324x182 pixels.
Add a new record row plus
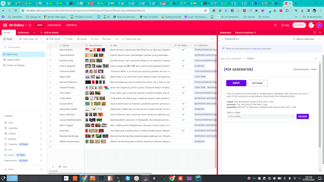(x=50, y=147)
